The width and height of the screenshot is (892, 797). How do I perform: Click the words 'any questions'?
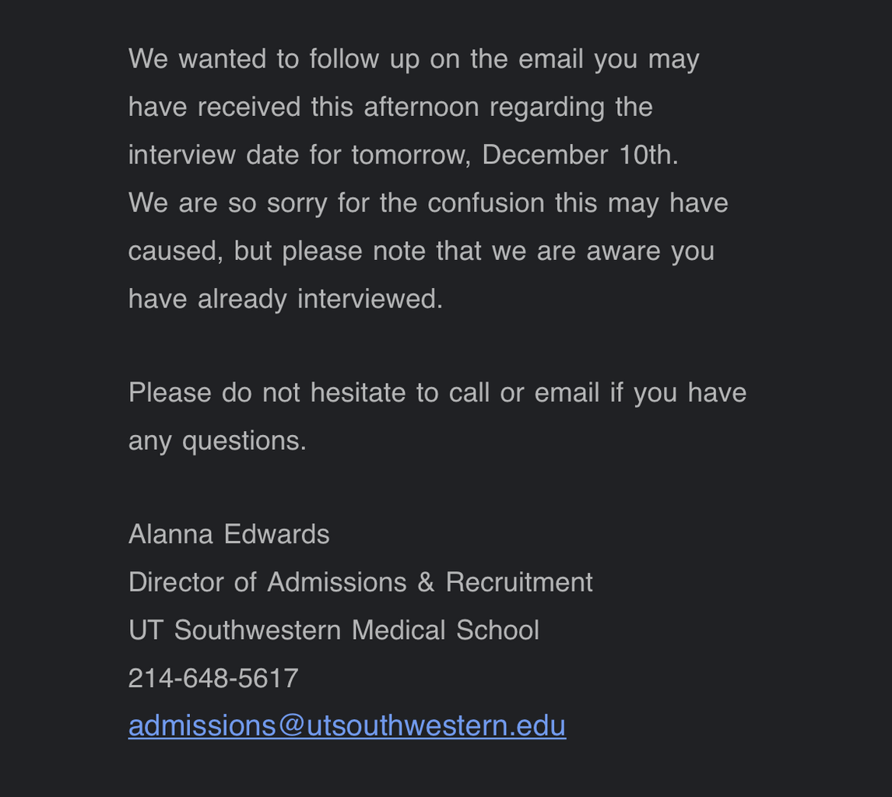216,441
